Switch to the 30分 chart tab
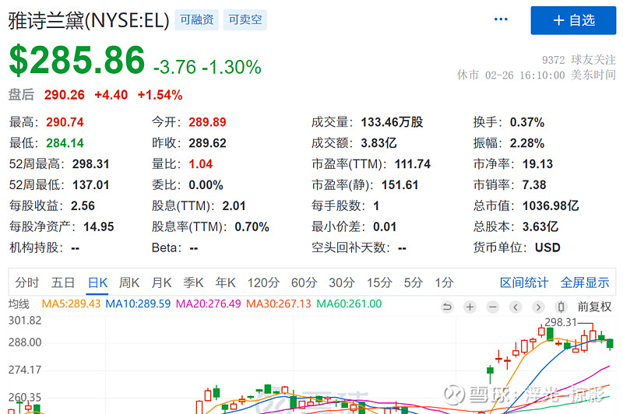Screen dimensions: 623x414 (342, 282)
